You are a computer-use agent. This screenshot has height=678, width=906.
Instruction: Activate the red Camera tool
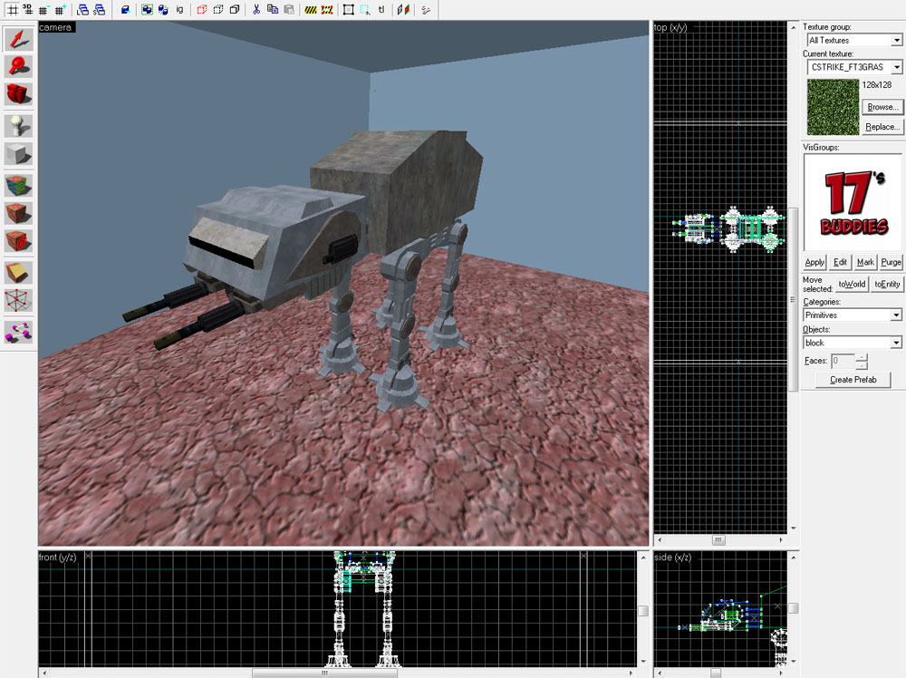(18, 94)
